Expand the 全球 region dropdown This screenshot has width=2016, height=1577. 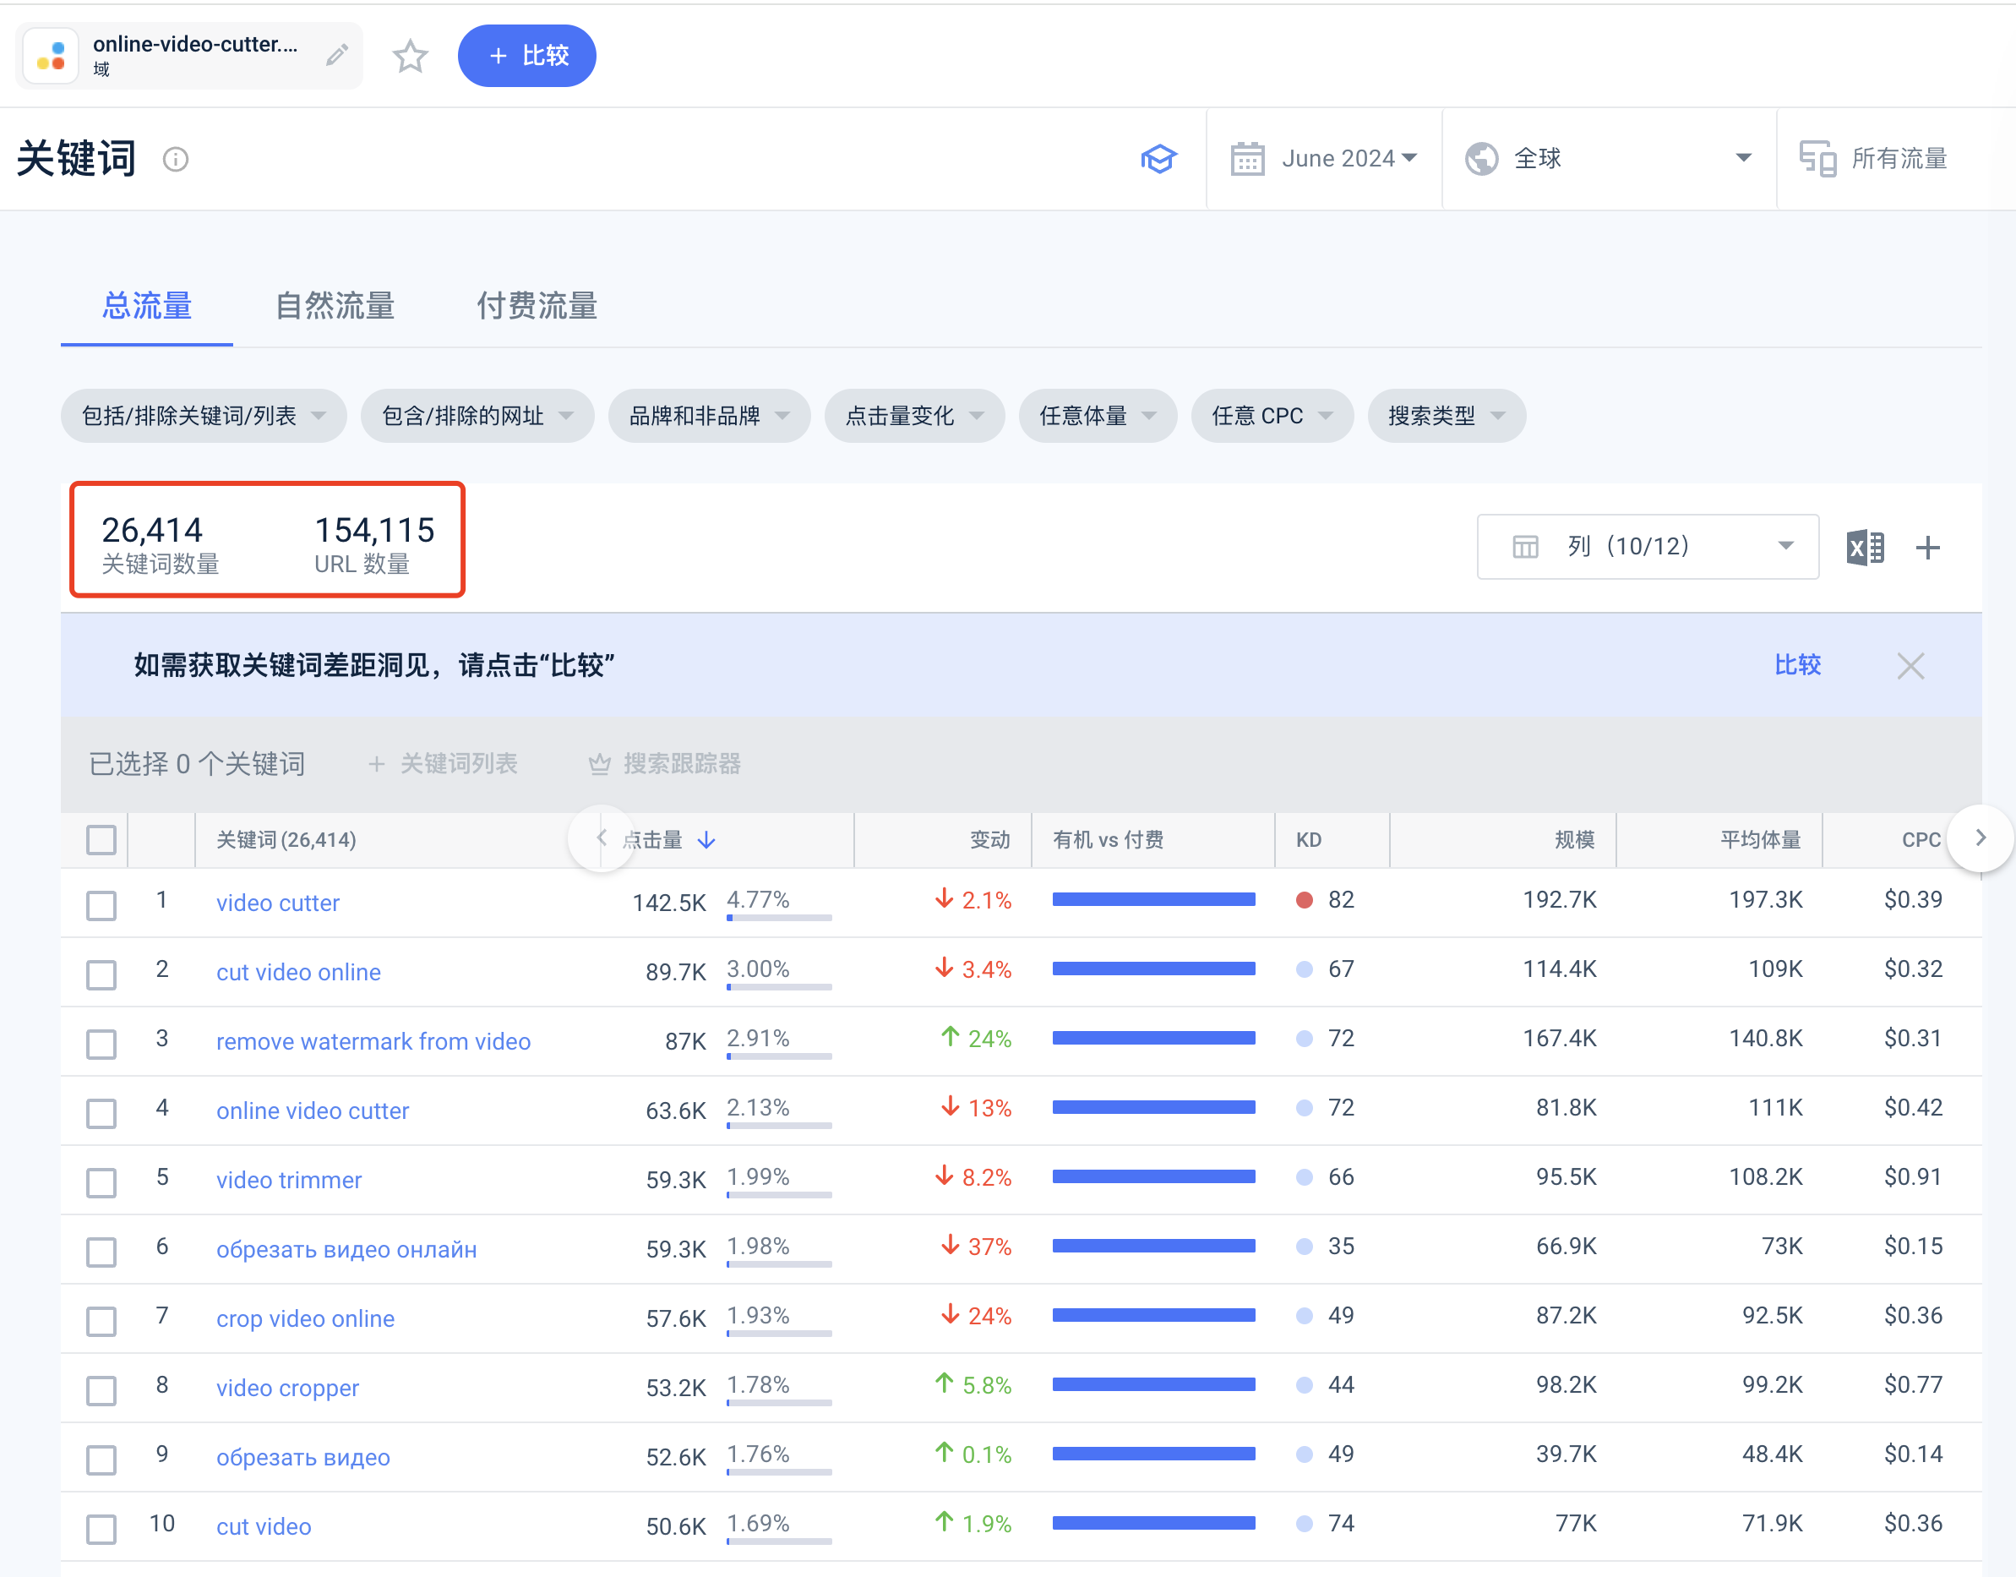[x=1610, y=159]
